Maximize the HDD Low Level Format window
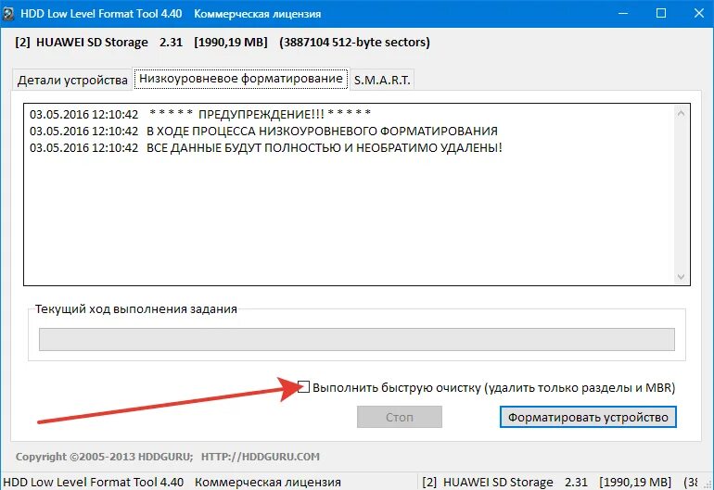Screen dimensions: 714x490 click(661, 14)
